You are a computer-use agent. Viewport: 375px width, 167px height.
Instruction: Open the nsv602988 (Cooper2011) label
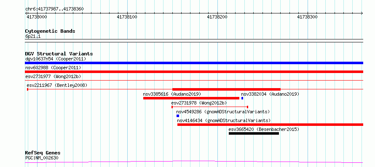(53, 68)
